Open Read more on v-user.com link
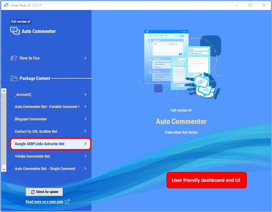This screenshot has width=272, height=212. pyautogui.click(x=44, y=202)
